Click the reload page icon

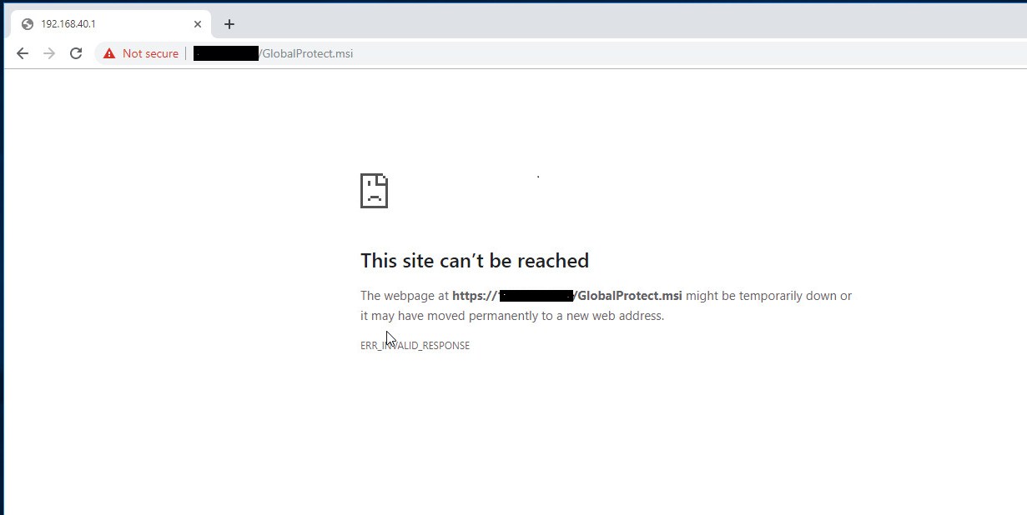click(75, 52)
